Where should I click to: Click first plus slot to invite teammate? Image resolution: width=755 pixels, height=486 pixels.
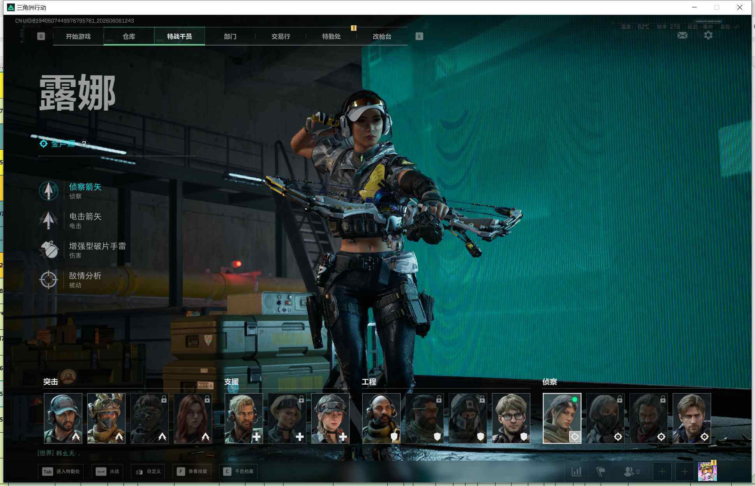click(x=662, y=472)
